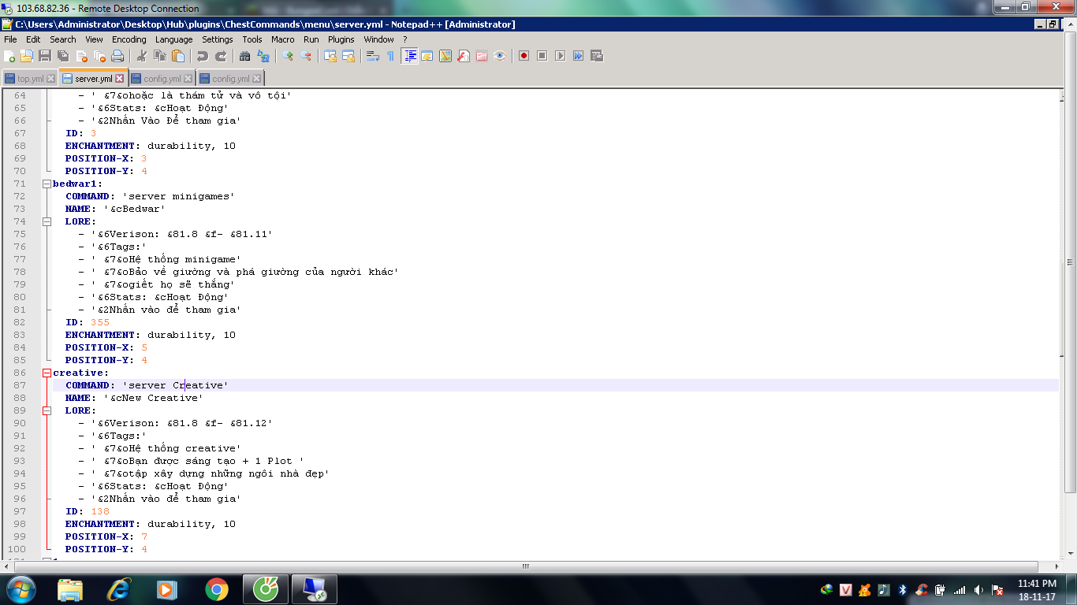Toggle synchronized vertical scrolling

coord(330,56)
